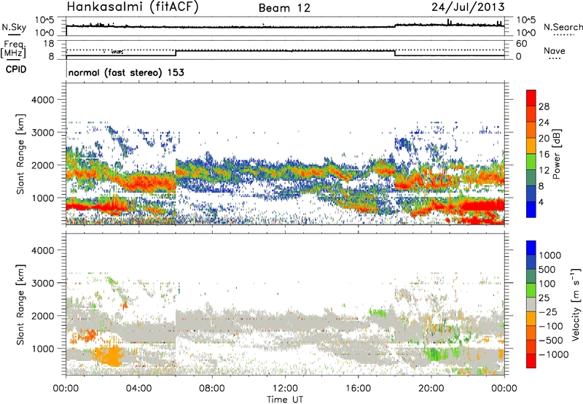
Task: Click the "Slant Range [km]" label of velocity plot
Action: click(20, 304)
